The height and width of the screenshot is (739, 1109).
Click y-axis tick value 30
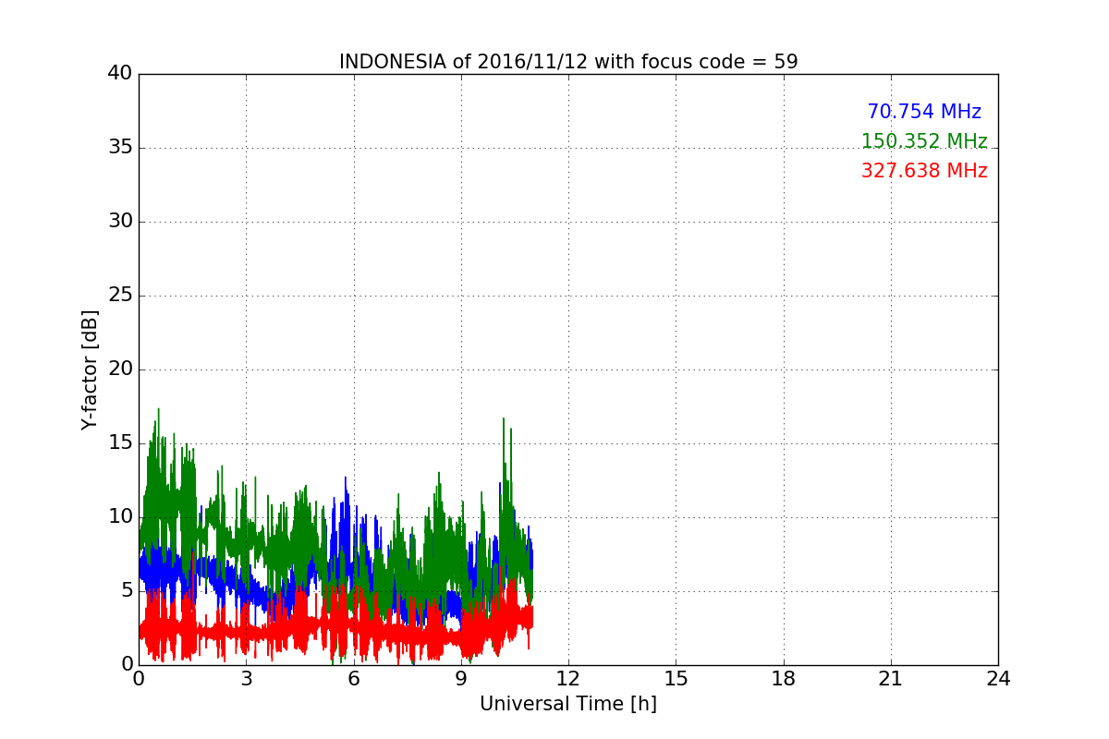(x=120, y=222)
